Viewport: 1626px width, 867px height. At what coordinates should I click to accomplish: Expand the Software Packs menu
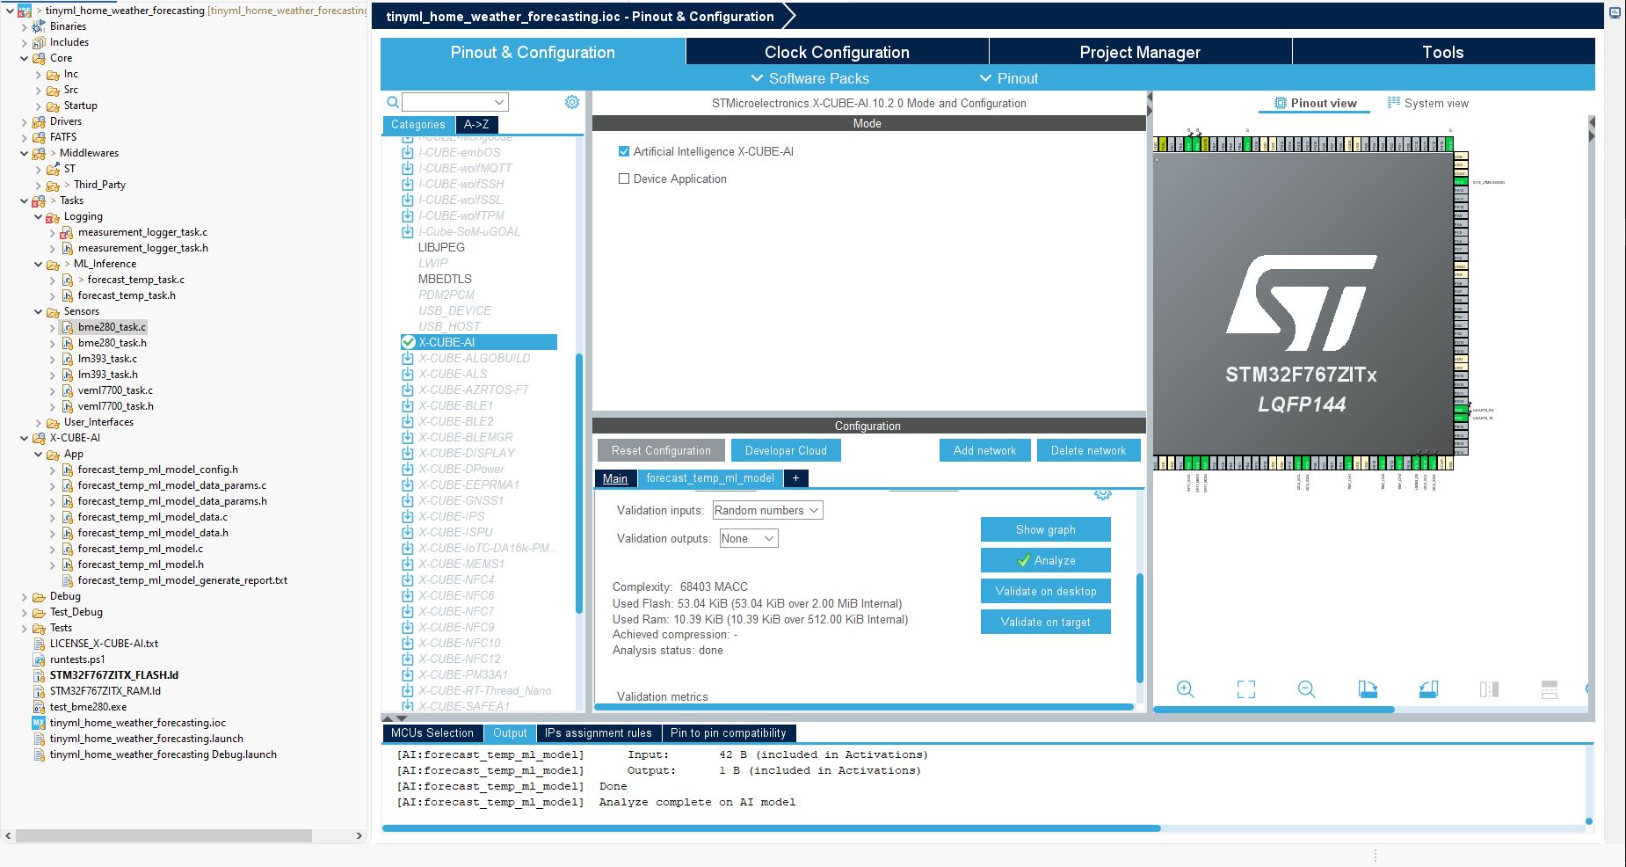[x=809, y=78]
